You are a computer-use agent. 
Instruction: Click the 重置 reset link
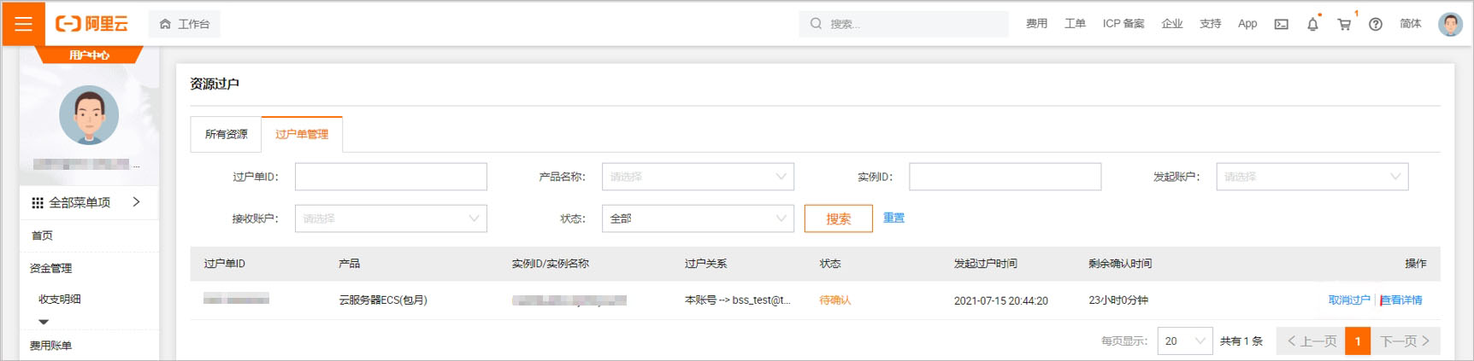893,218
